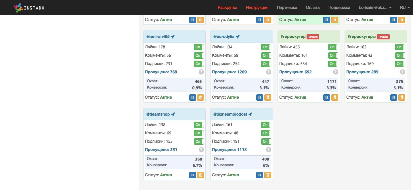Viewport: 413px width, 195px height.
Task: Turn off Комменты: 56 switch
Action: (x=199, y=56)
